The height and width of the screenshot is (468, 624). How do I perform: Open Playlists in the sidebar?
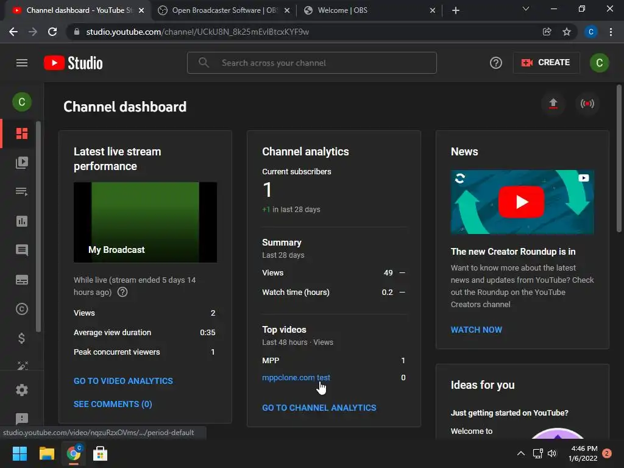pos(22,192)
